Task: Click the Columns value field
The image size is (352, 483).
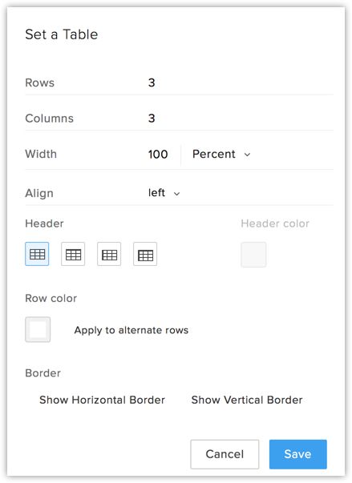Action: (x=241, y=119)
